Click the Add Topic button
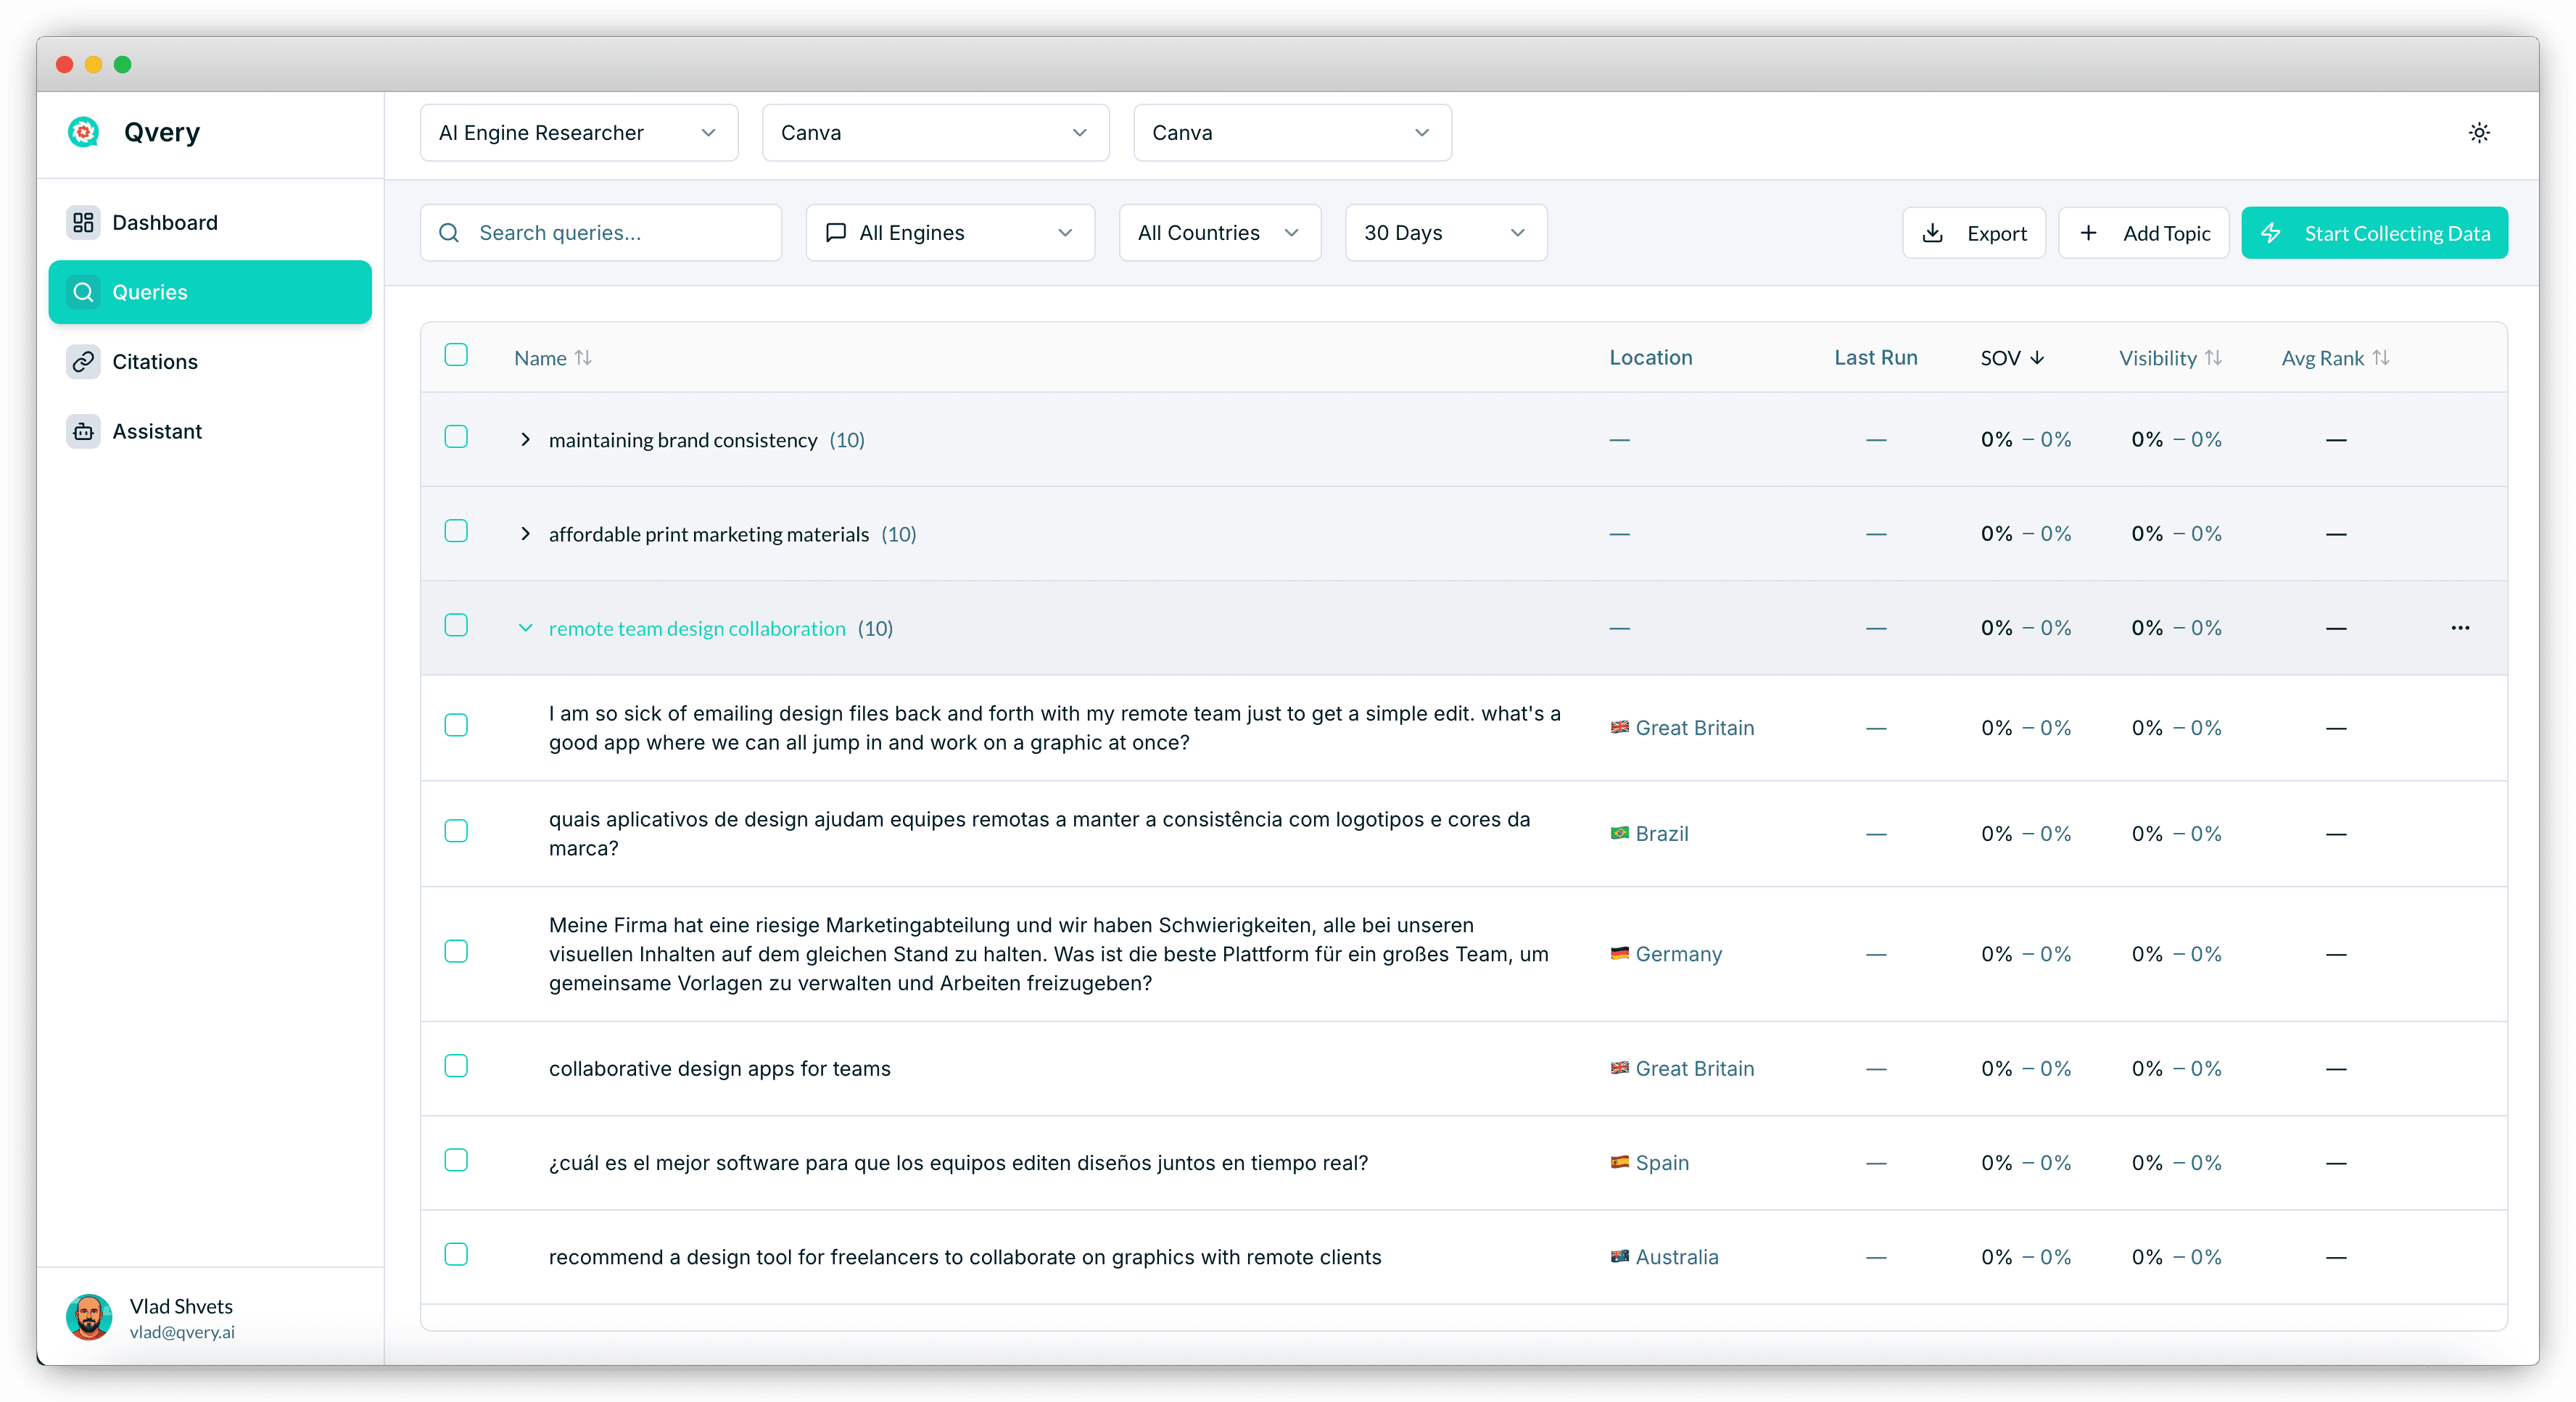Image resolution: width=2576 pixels, height=1402 pixels. [2143, 233]
